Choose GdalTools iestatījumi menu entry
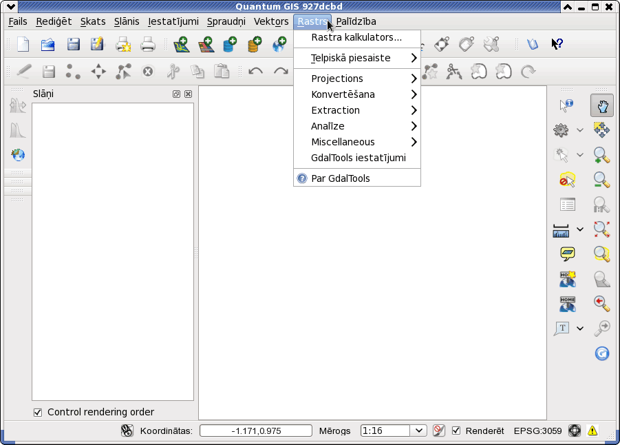 click(x=357, y=158)
